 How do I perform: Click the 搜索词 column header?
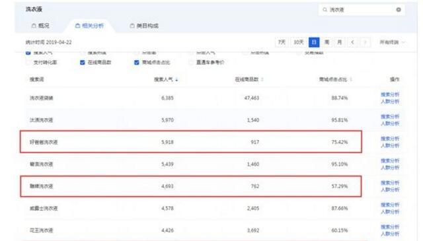click(x=37, y=79)
